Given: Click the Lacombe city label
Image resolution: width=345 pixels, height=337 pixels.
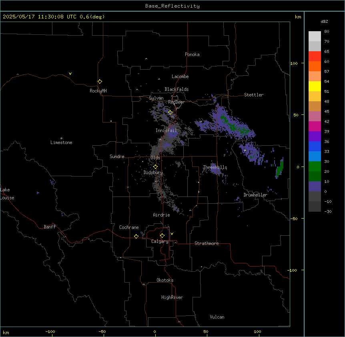Looking at the screenshot, I should [x=180, y=76].
